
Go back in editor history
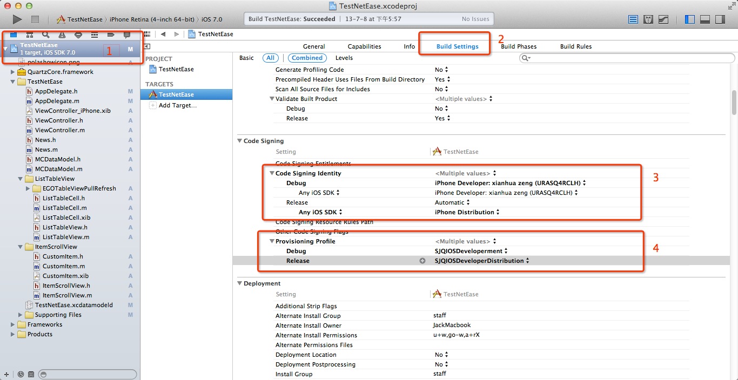click(163, 34)
